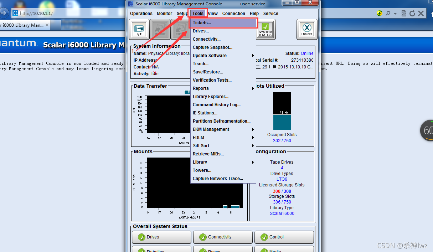Open the Operations menu
The image size is (433, 252).
tap(141, 14)
